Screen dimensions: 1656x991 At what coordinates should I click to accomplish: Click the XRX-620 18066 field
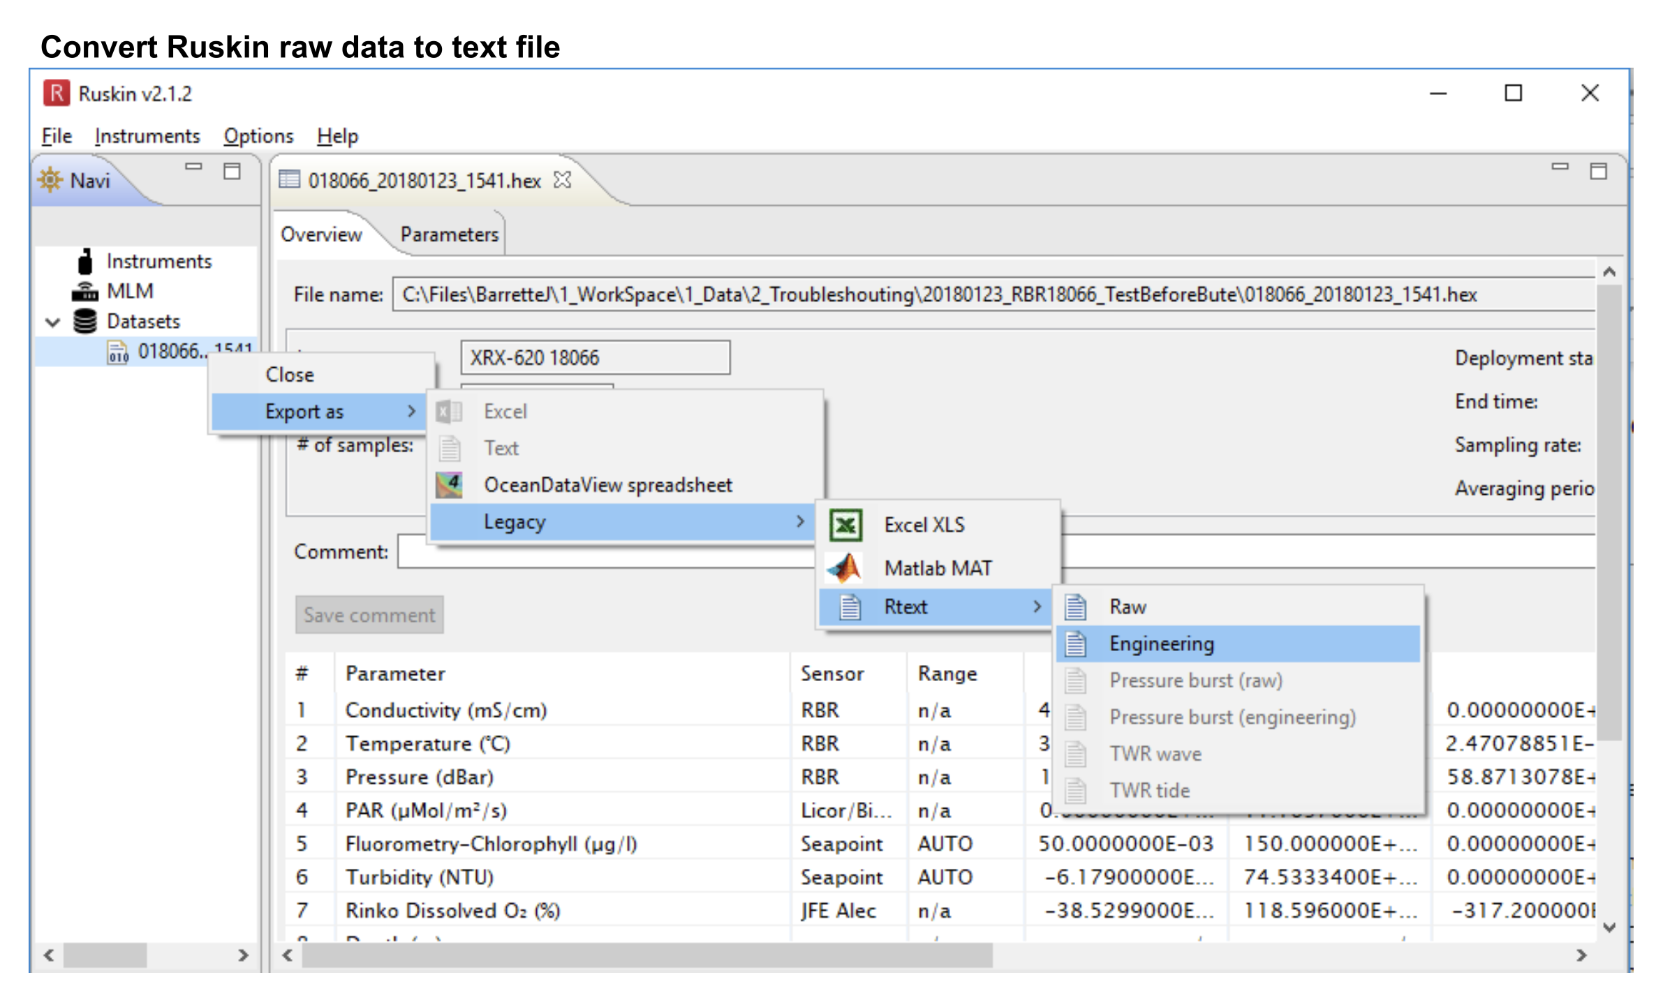point(596,358)
